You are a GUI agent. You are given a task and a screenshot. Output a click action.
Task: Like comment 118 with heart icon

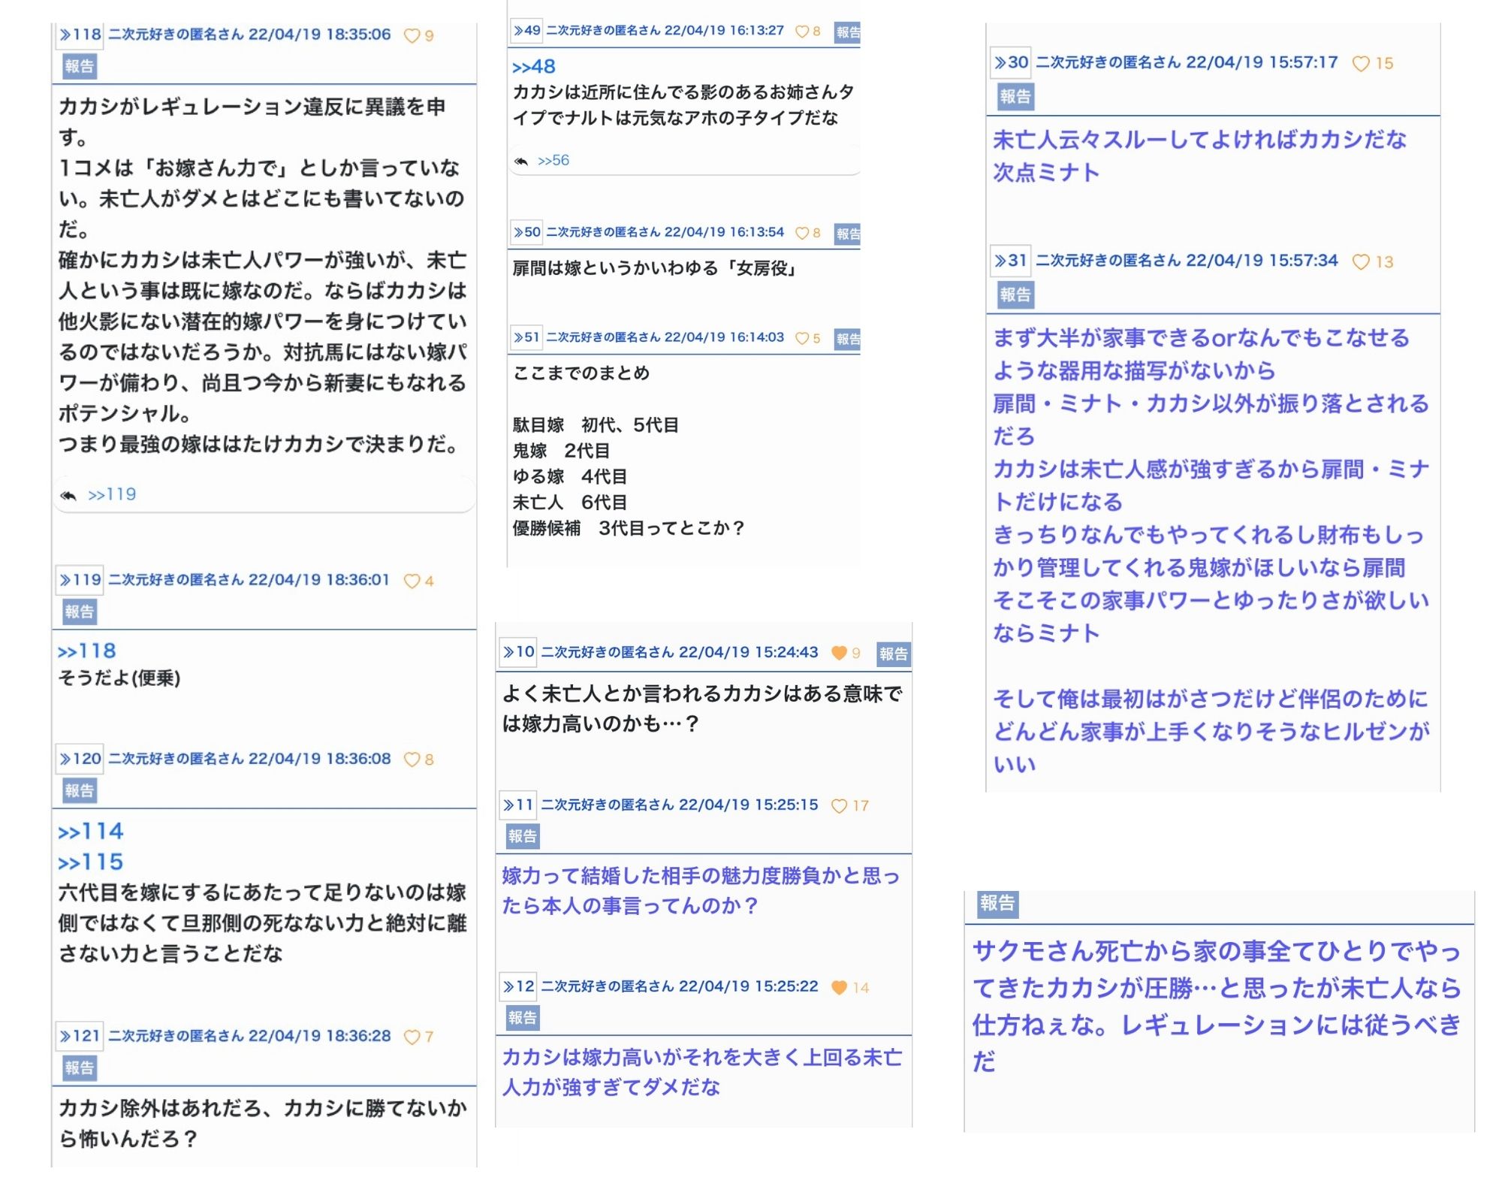tap(412, 35)
